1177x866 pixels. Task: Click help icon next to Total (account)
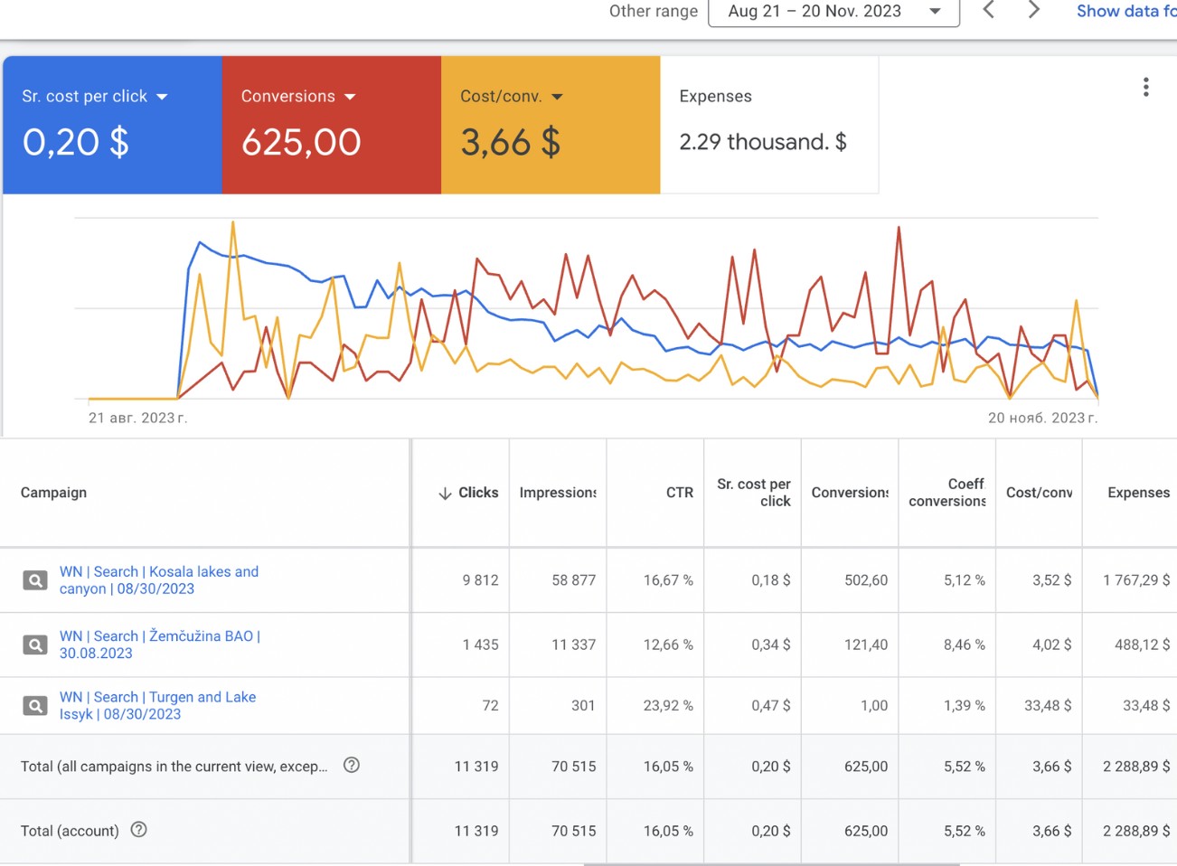coord(138,830)
